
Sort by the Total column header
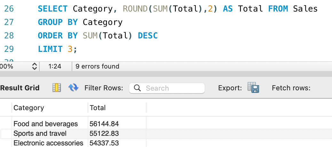98,108
